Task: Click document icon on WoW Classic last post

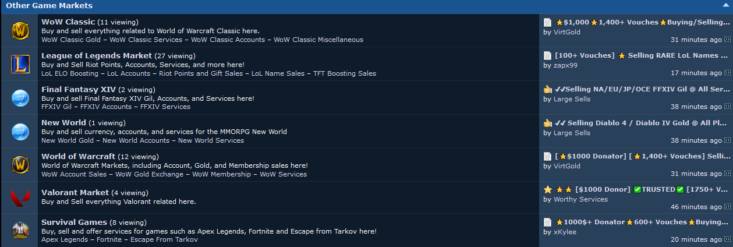Action: pyautogui.click(x=547, y=22)
